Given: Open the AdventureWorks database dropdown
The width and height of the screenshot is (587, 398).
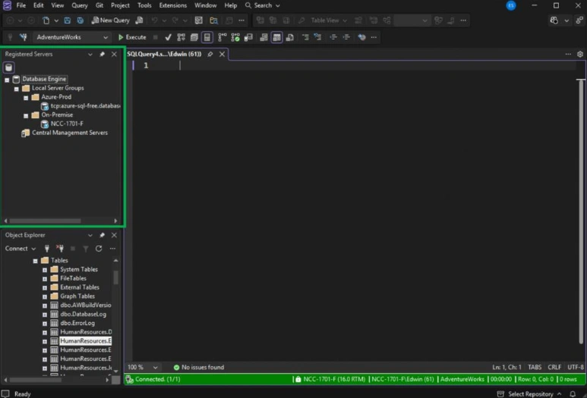Looking at the screenshot, I should (71, 37).
